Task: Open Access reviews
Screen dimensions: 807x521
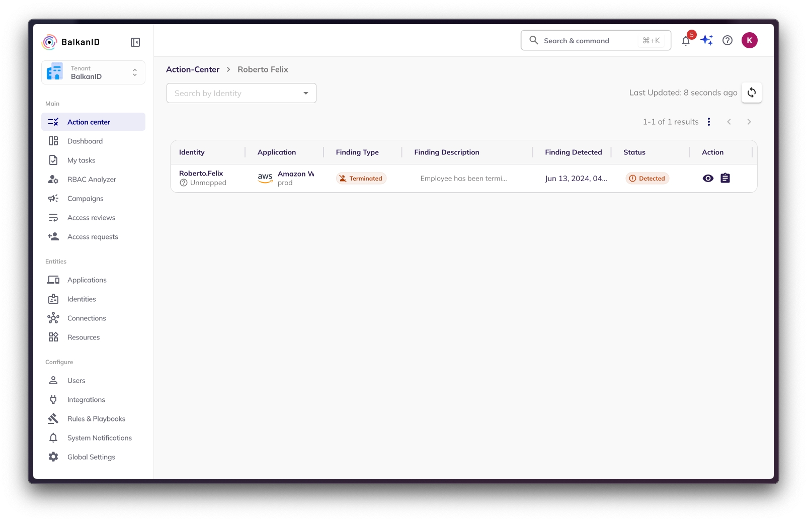Action: (93, 217)
